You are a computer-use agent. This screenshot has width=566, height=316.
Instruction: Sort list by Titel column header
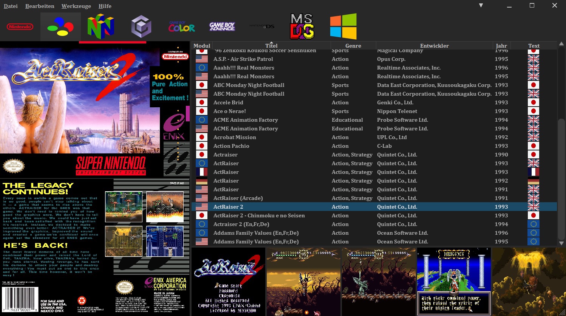[271, 46]
